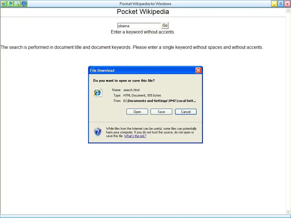Viewport: 291px width, 218px height.
Task: Click the "Pocket Wikipedia" page heading
Action: tap(143, 12)
